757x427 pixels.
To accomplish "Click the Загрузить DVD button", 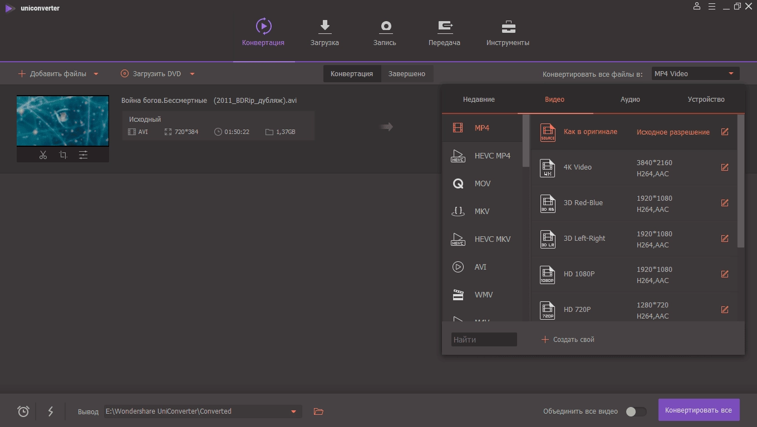I will 150,74.
